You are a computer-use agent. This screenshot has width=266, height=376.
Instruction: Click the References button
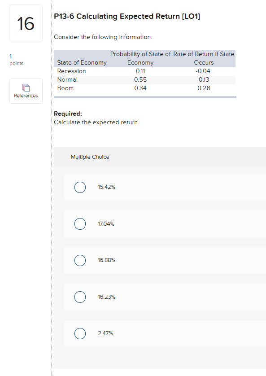pyautogui.click(x=26, y=91)
